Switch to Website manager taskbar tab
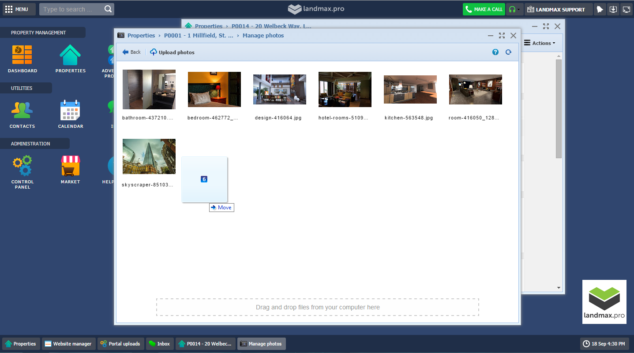Image resolution: width=634 pixels, height=353 pixels. (68, 344)
